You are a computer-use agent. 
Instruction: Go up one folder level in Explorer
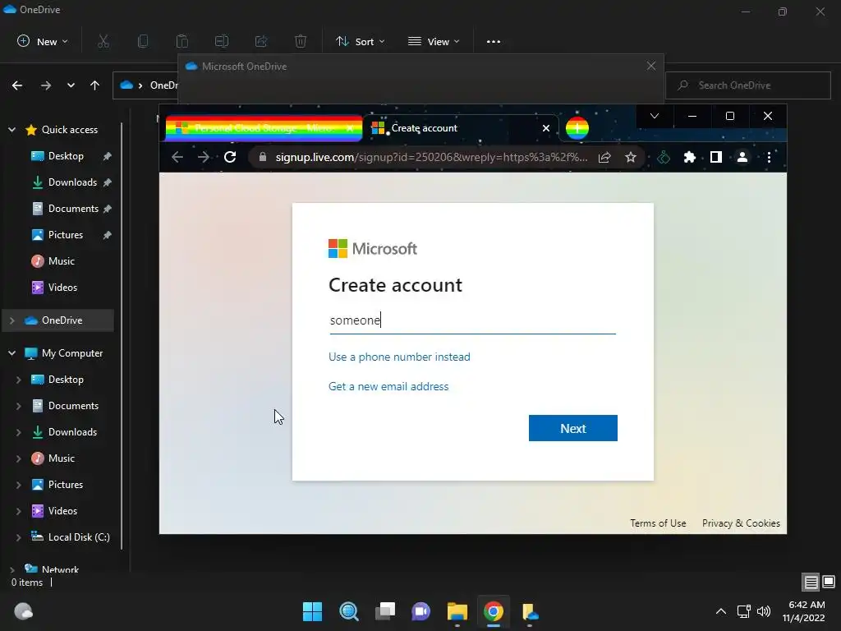click(x=95, y=85)
